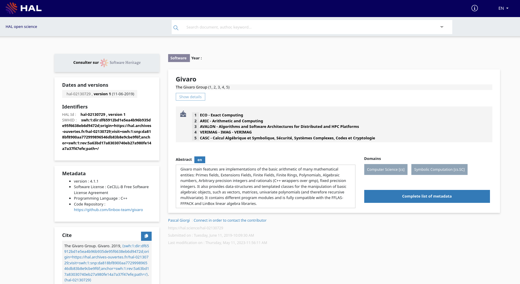Open the EN language dropdown

pyautogui.click(x=503, y=8)
